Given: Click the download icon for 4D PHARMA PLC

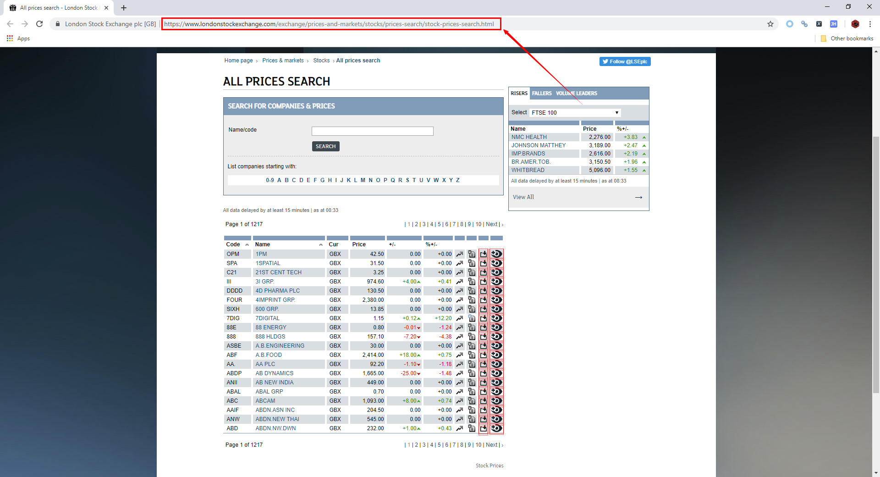Looking at the screenshot, I should pos(483,291).
